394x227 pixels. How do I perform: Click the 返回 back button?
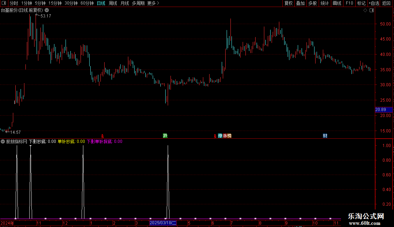(x=386, y=3)
